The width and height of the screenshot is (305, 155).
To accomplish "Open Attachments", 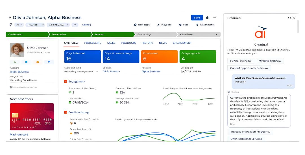I will click(x=205, y=25).
